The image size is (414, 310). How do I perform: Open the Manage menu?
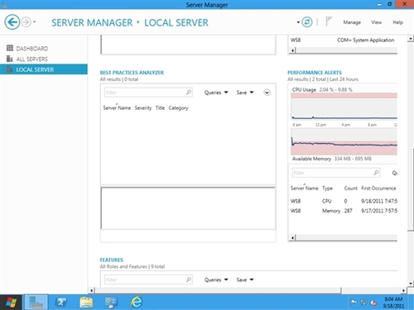pos(352,22)
